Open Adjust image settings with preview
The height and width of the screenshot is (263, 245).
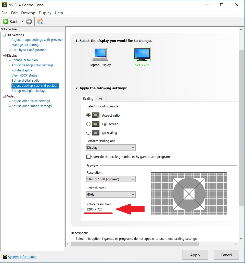[37, 40]
